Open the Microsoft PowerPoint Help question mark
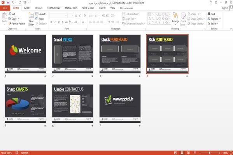233x155 pixels. click(x=211, y=2)
